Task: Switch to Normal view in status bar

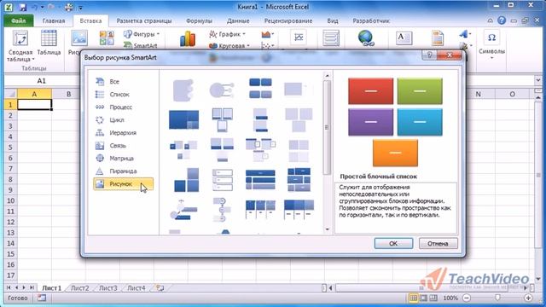Action: [413, 298]
